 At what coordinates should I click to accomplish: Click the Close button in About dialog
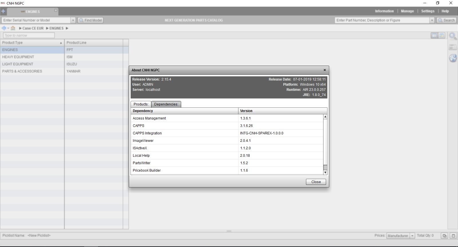coord(316,182)
